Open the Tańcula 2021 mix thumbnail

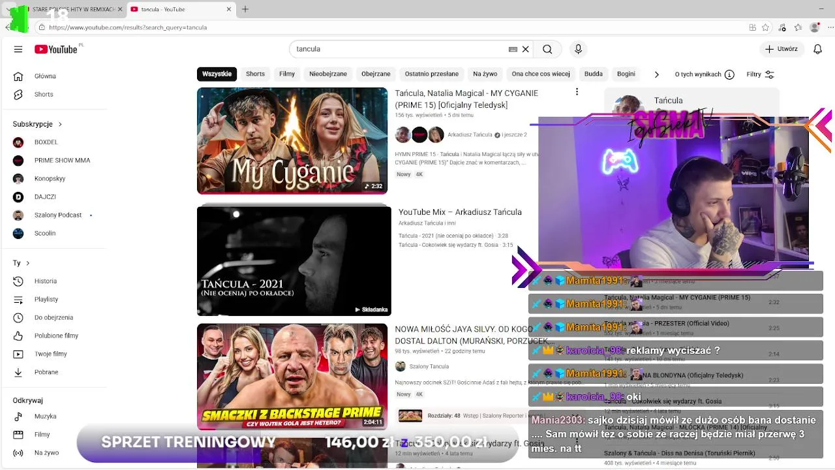(294, 260)
